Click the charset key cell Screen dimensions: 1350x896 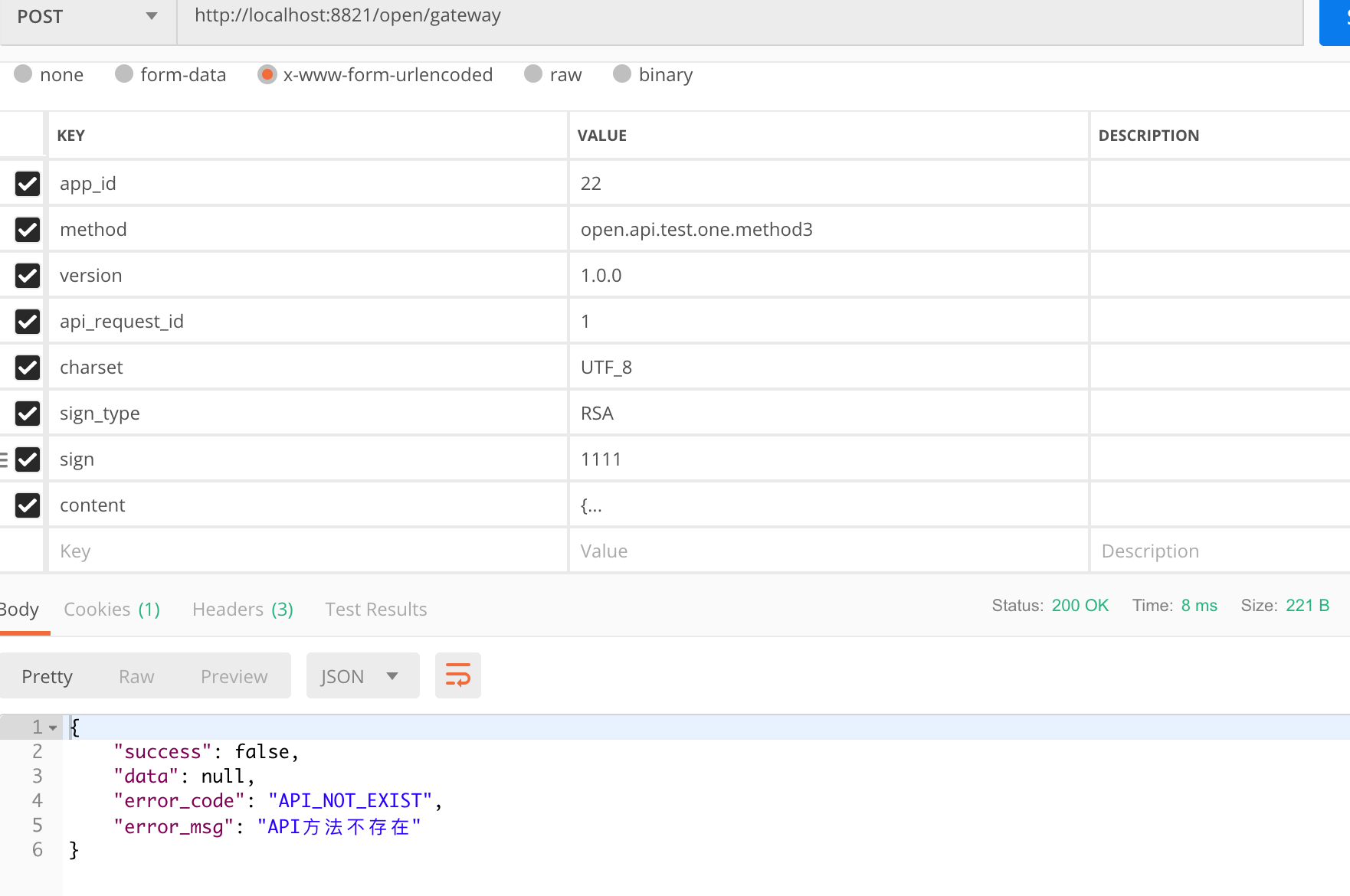[x=308, y=368]
